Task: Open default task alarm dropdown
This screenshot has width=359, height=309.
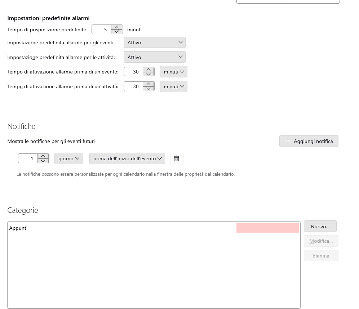Action: (x=154, y=57)
